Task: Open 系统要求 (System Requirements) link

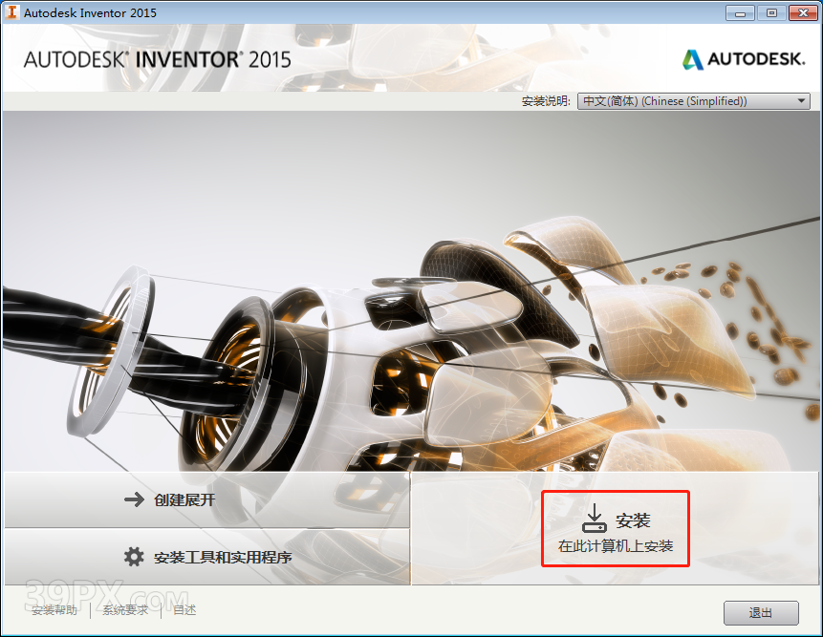Action: pyautogui.click(x=124, y=610)
